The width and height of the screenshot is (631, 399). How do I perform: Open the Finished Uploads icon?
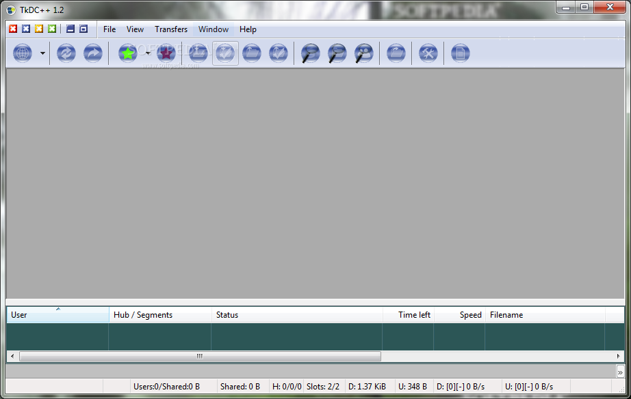(279, 53)
